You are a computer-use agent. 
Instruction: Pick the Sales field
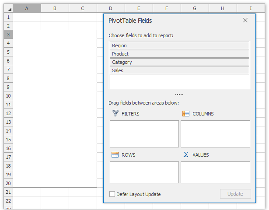click(179, 70)
